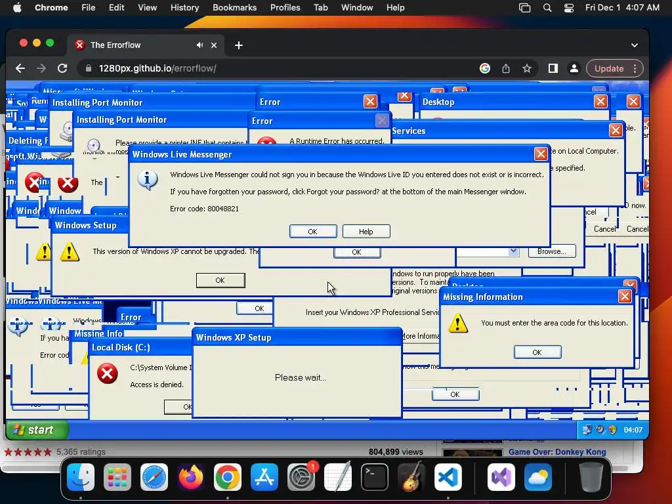This screenshot has height=504, width=672.
Task: Close the Services error window
Action: [x=616, y=131]
